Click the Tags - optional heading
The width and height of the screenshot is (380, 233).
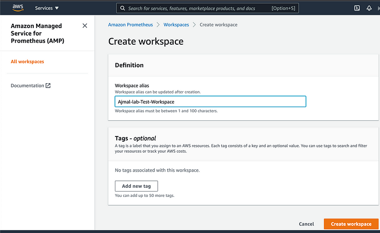tap(135, 138)
